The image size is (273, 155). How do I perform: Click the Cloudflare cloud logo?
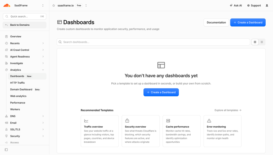click(x=7, y=6)
